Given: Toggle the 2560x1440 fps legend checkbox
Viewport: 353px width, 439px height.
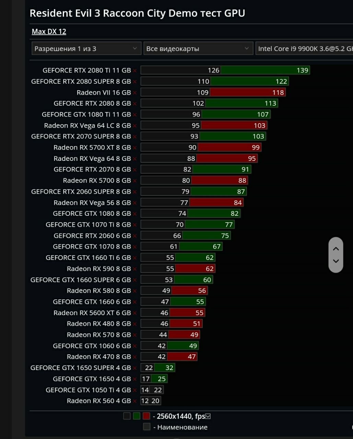Looking at the screenshot, I should click(x=208, y=416).
